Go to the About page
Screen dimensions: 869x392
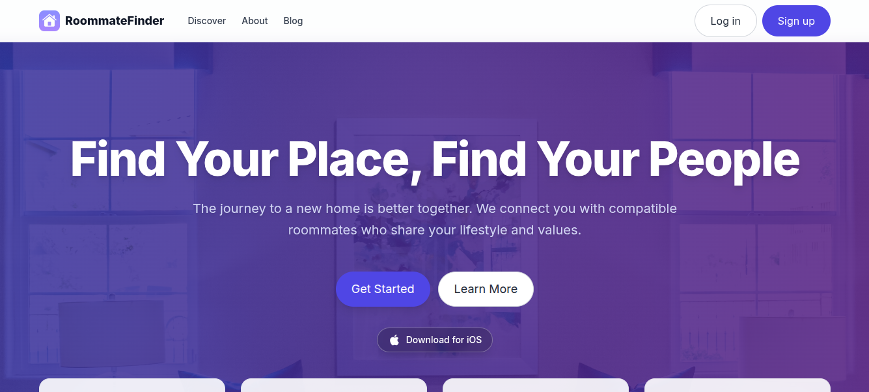point(255,21)
